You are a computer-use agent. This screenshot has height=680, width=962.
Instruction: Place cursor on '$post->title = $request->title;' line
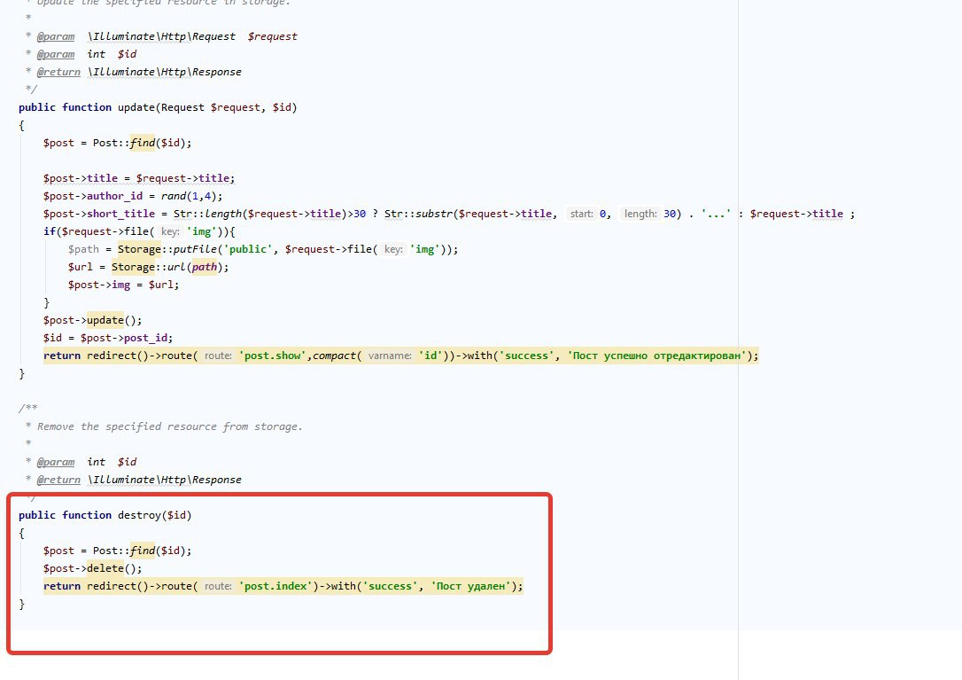tap(139, 178)
